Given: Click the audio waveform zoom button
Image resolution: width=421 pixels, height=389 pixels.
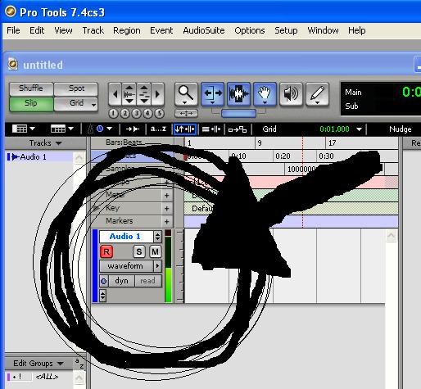Looking at the screenshot, I should tap(129, 94).
